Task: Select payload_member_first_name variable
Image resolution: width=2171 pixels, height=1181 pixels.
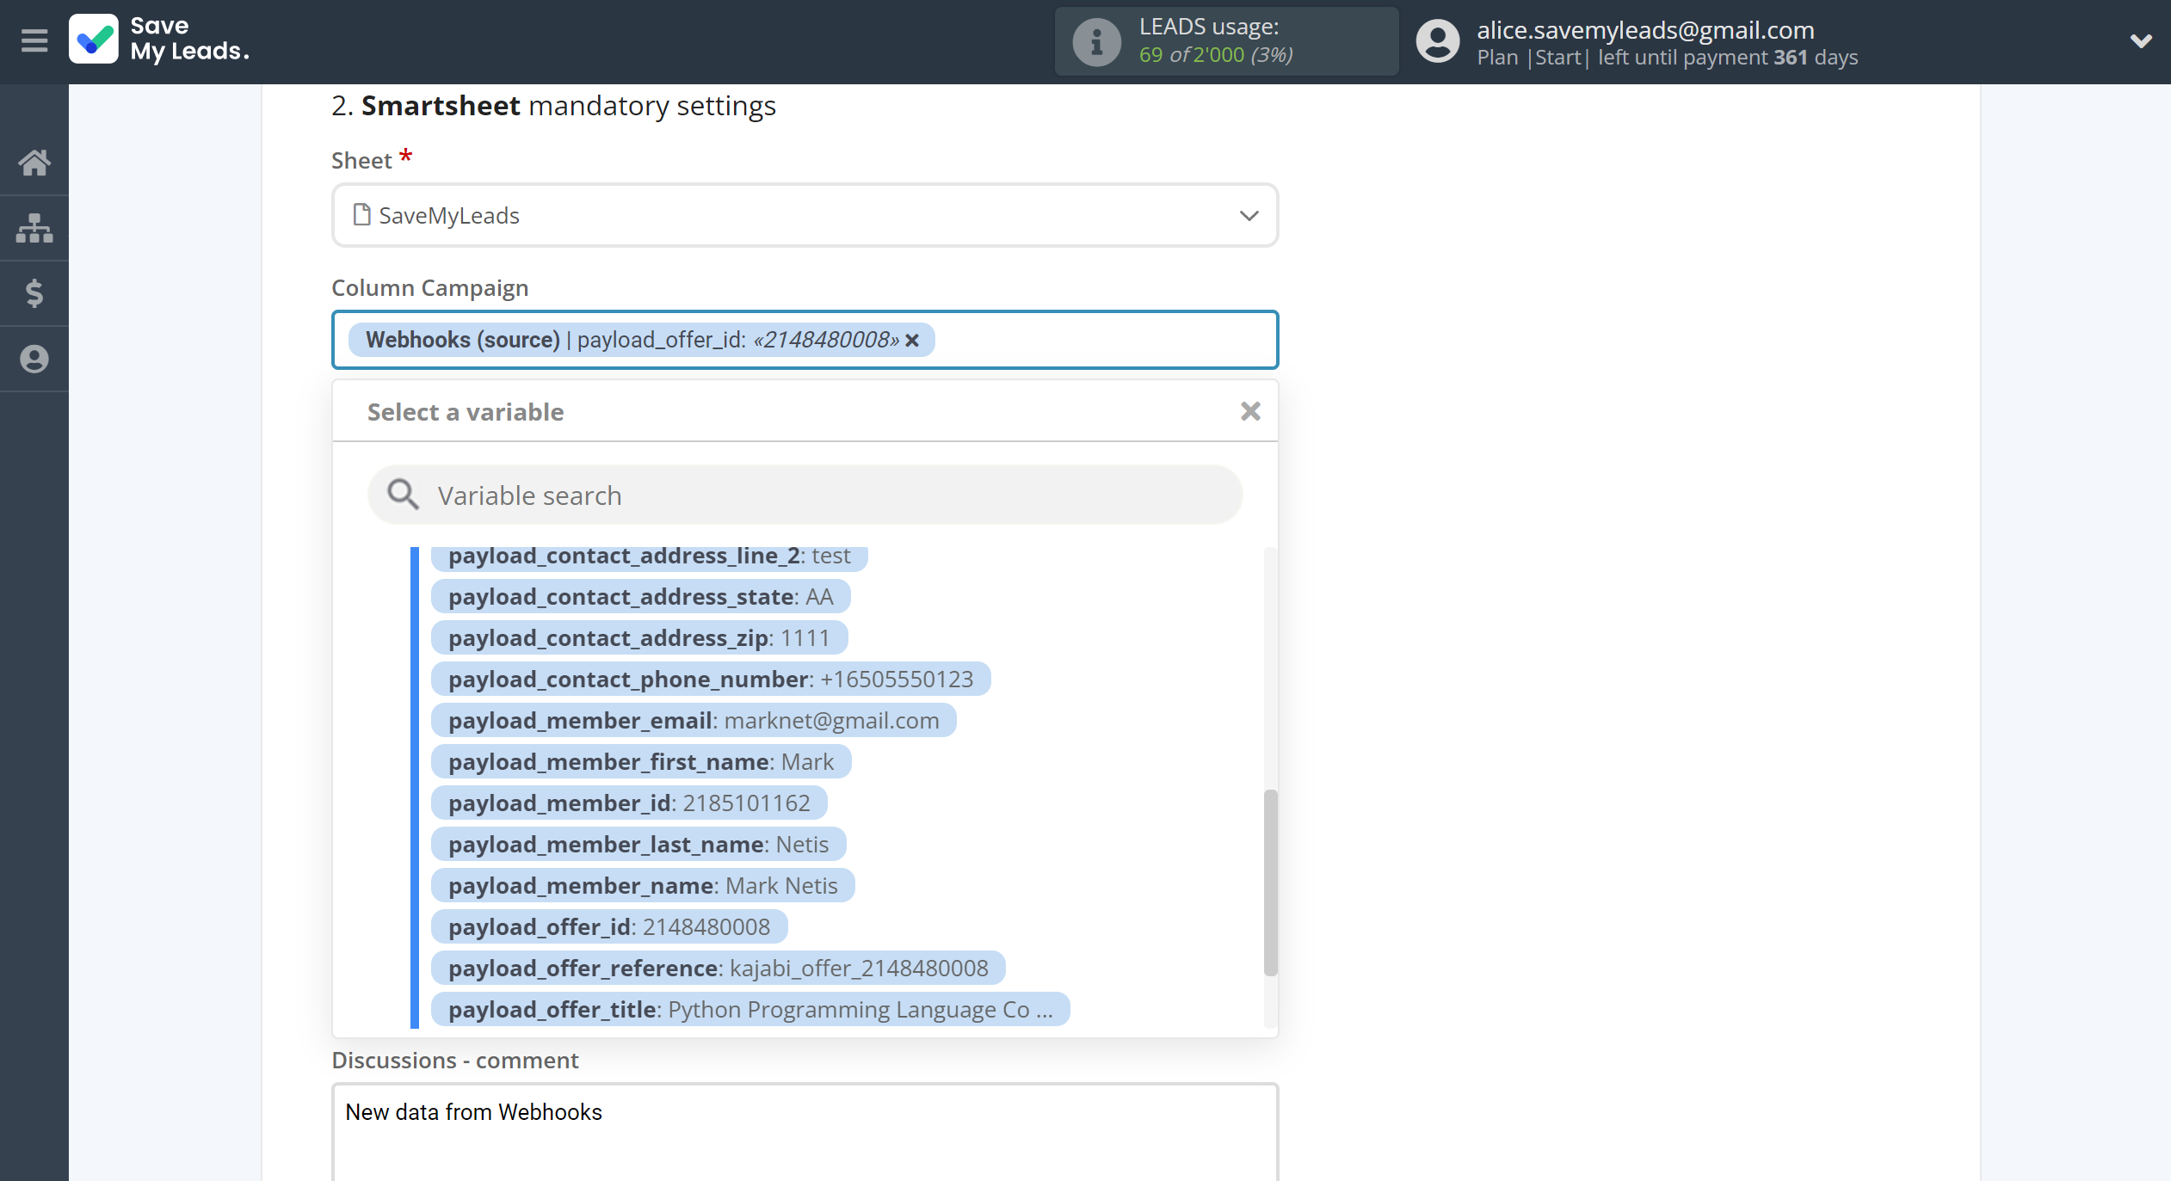Action: click(x=641, y=762)
